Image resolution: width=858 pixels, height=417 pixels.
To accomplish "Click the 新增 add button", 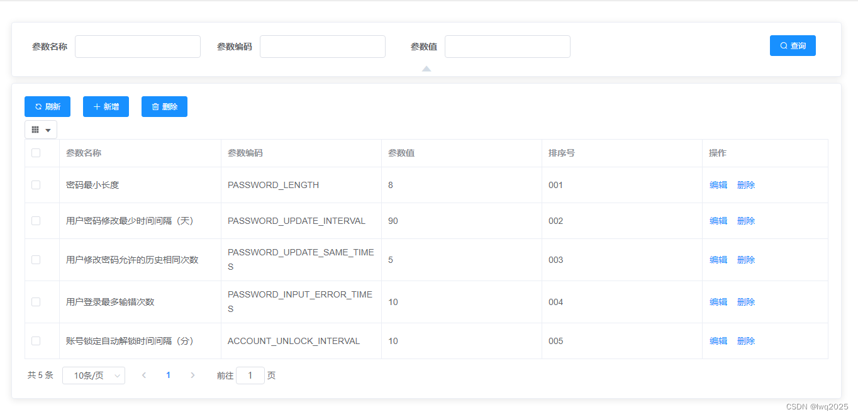I will pyautogui.click(x=106, y=107).
